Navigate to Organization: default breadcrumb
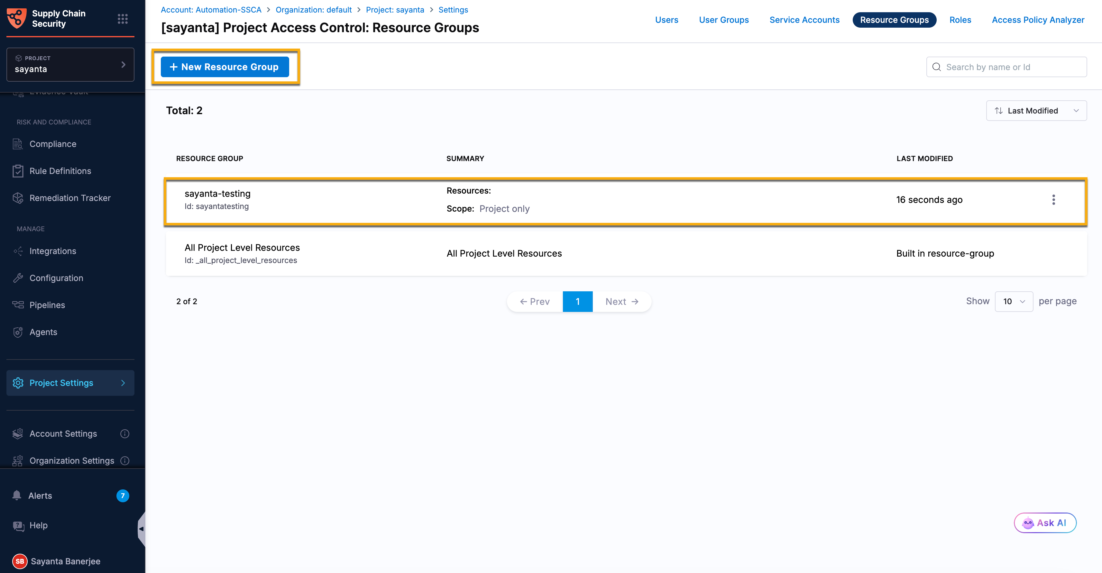The height and width of the screenshot is (573, 1102). coord(314,9)
